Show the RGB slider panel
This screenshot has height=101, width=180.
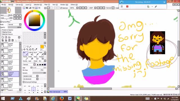point(27,8)
